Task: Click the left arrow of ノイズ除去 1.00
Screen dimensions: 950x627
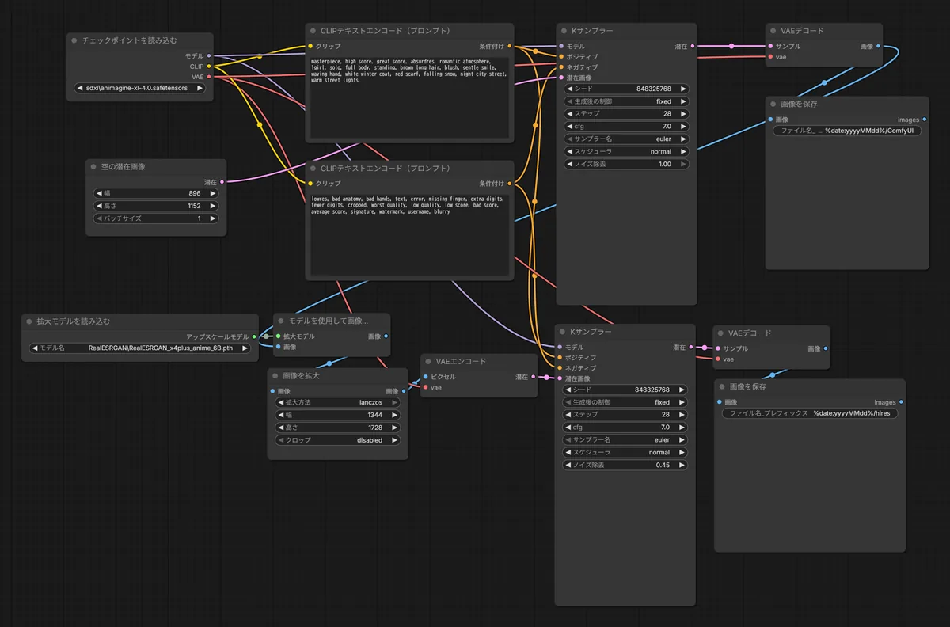Action: coord(568,164)
